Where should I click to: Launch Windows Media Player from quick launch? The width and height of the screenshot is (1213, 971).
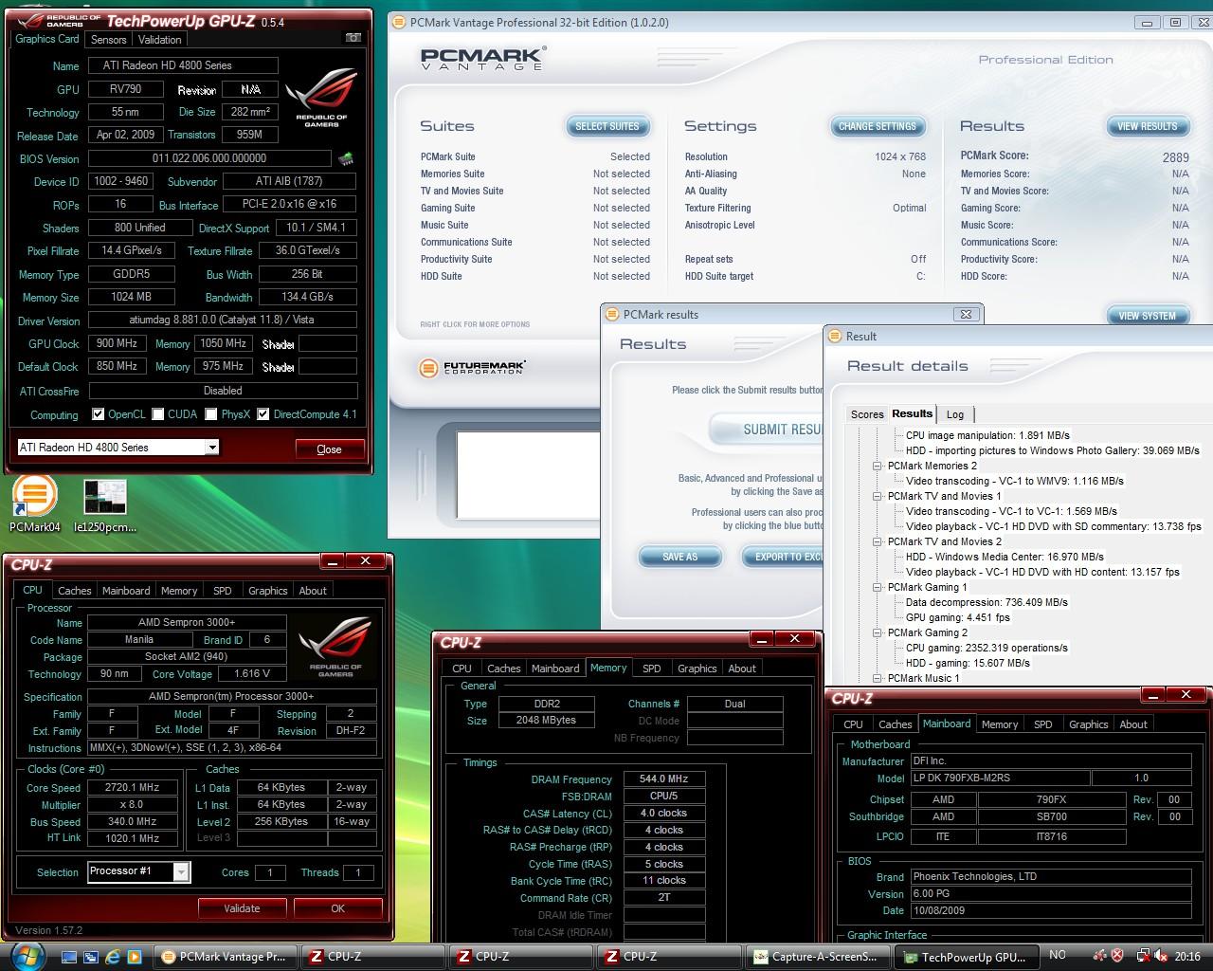(135, 957)
